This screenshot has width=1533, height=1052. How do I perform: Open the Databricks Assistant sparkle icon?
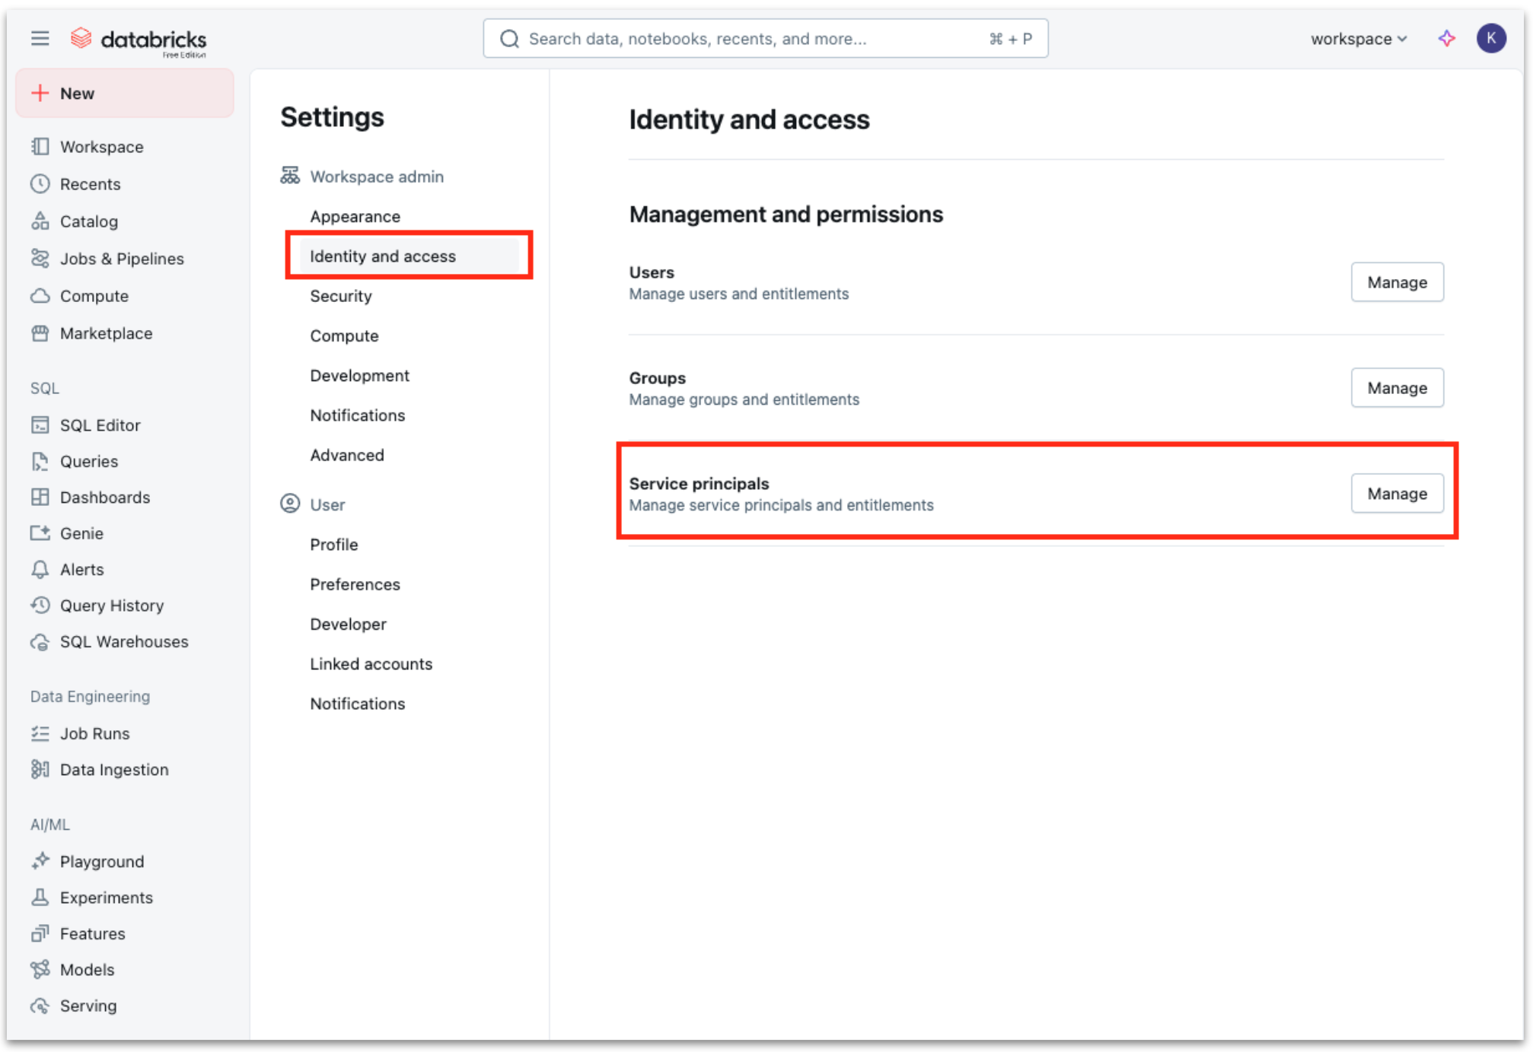point(1446,38)
